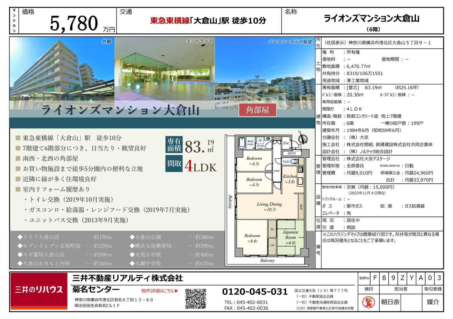
Task: Click the bathtub icon in Bath room
Action: [242, 143]
